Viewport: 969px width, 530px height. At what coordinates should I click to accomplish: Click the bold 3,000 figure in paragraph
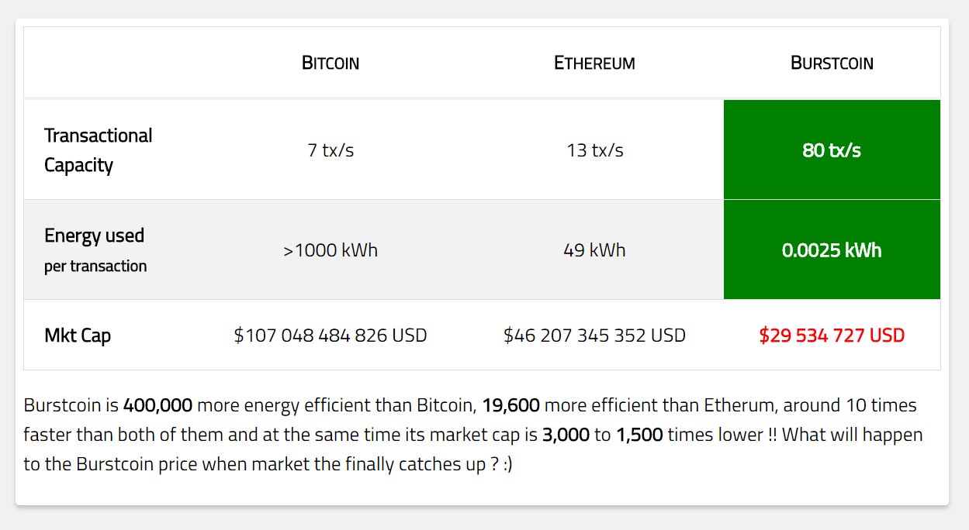click(566, 435)
